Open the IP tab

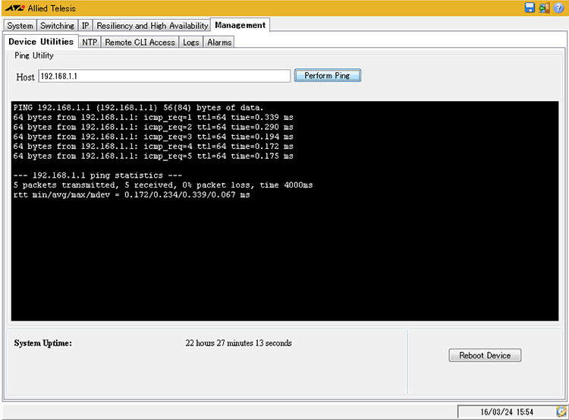click(85, 25)
